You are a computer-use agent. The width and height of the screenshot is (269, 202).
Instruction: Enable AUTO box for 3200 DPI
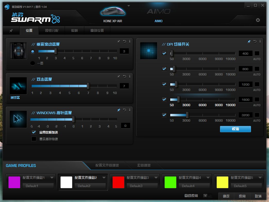257,115
